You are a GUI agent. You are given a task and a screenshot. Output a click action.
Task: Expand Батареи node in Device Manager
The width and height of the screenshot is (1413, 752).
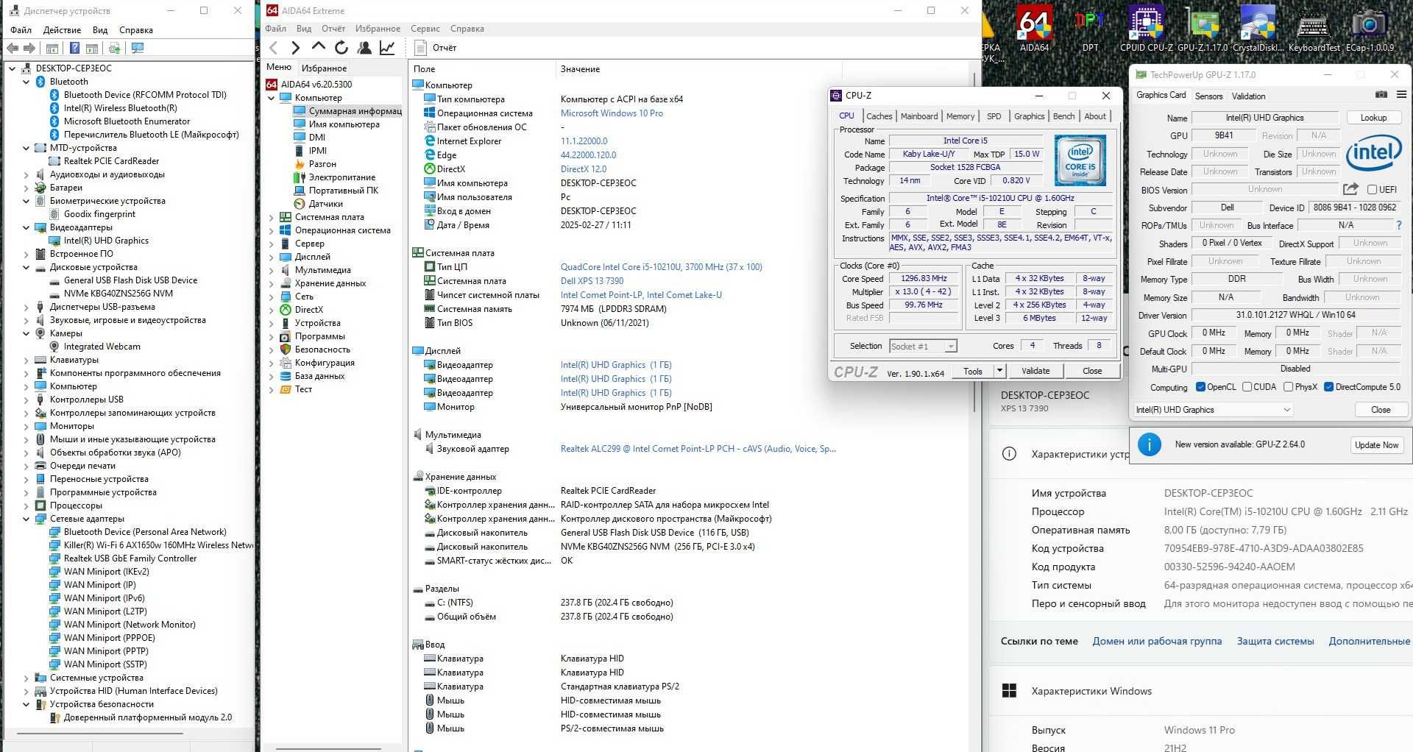[26, 188]
